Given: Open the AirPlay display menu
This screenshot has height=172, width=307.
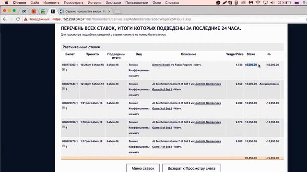Looking at the screenshot, I should click(265, 2).
